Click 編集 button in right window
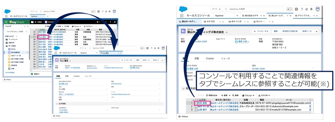This screenshot has height=122, width=335. click(275, 31)
